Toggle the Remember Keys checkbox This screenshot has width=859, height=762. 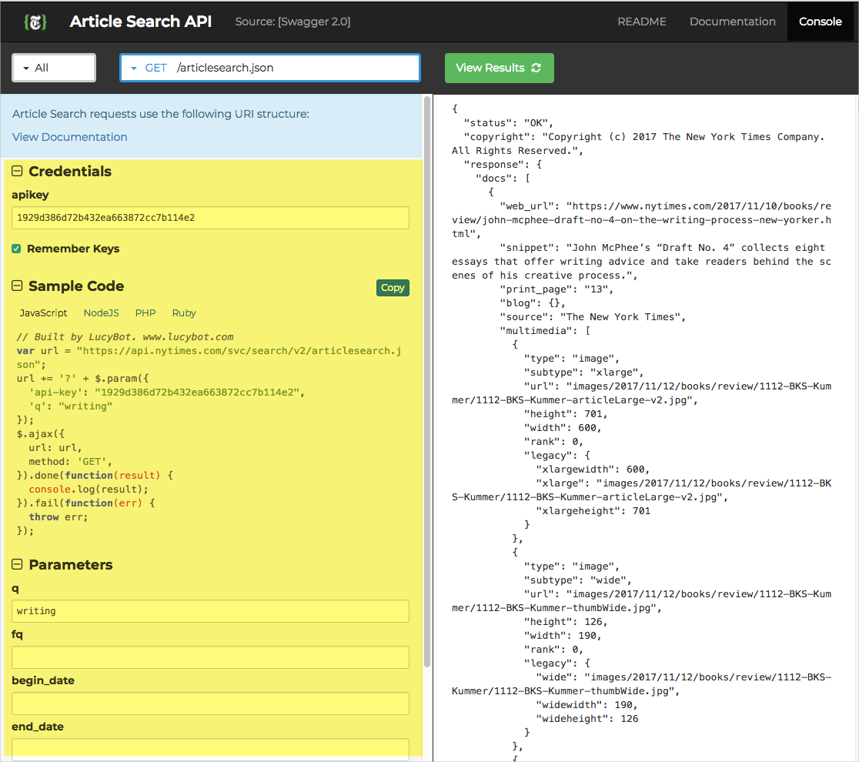[17, 249]
